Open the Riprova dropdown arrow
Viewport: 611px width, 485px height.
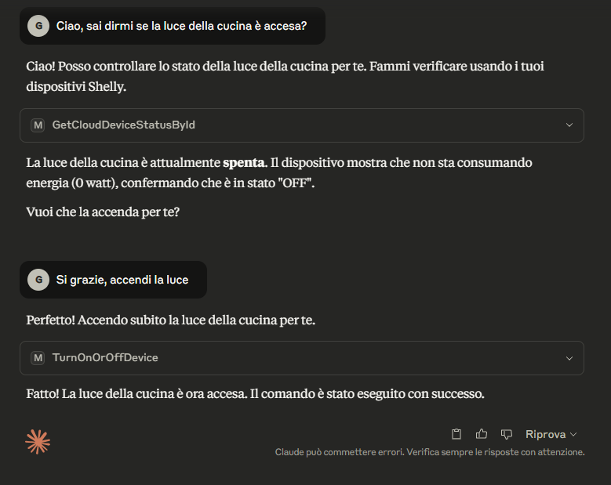(x=573, y=434)
